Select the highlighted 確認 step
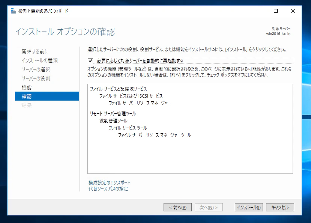The width and height of the screenshot is (311, 223). (x=47, y=96)
